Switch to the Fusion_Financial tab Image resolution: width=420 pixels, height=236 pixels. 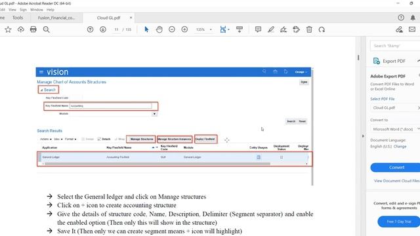(x=56, y=18)
